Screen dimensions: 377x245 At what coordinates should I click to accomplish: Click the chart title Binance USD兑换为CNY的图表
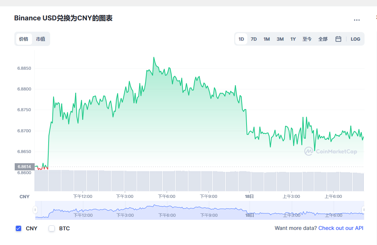click(x=63, y=18)
